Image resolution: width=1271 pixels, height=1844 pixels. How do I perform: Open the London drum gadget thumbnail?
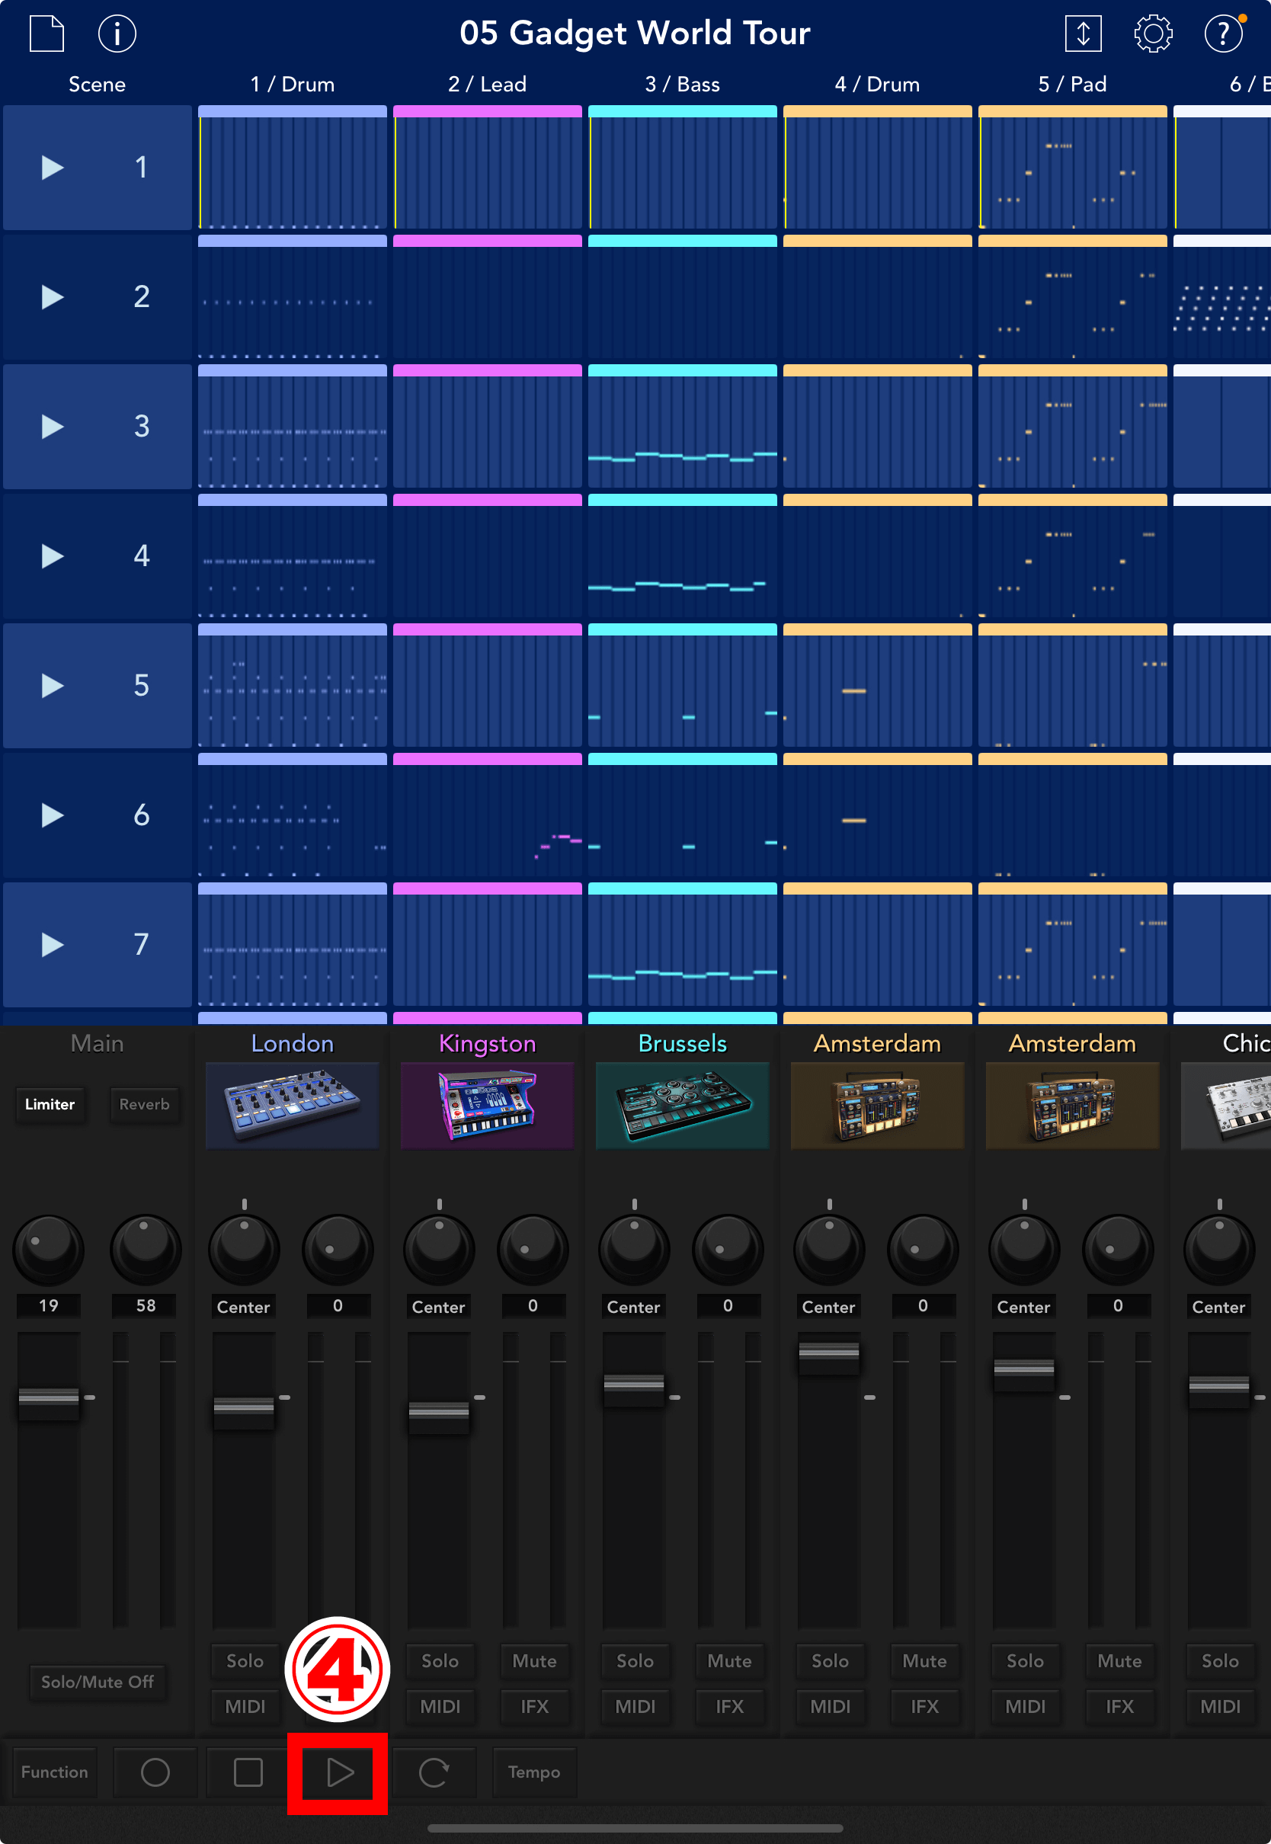(293, 1105)
